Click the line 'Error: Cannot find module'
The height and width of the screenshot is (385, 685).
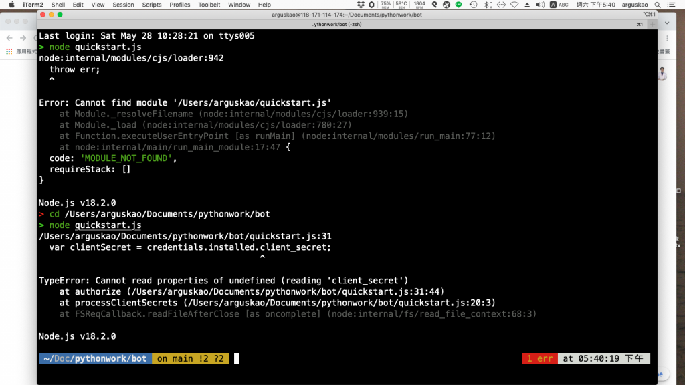(x=185, y=102)
